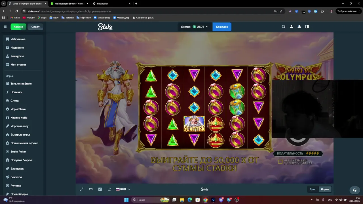This screenshot has height=204, width=363.
Task: Open Microsoft Edge from taskbar
Action: point(190,200)
